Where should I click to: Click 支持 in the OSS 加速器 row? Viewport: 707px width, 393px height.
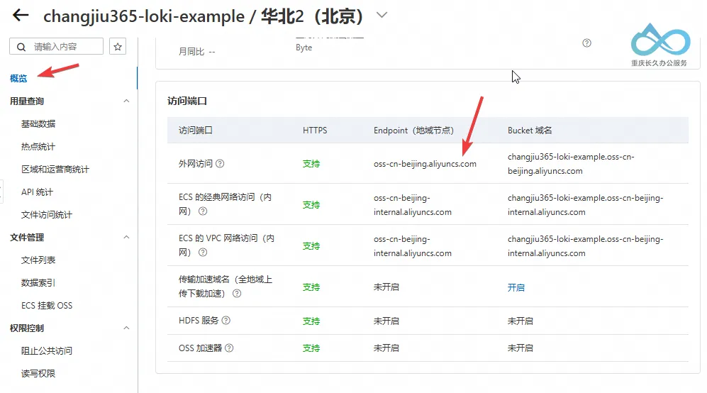click(x=311, y=348)
